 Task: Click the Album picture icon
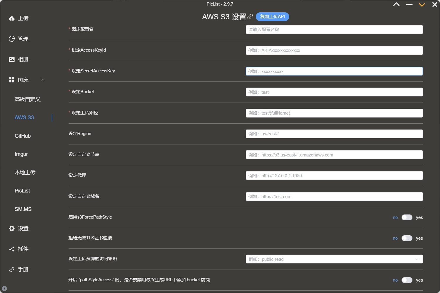click(12, 59)
